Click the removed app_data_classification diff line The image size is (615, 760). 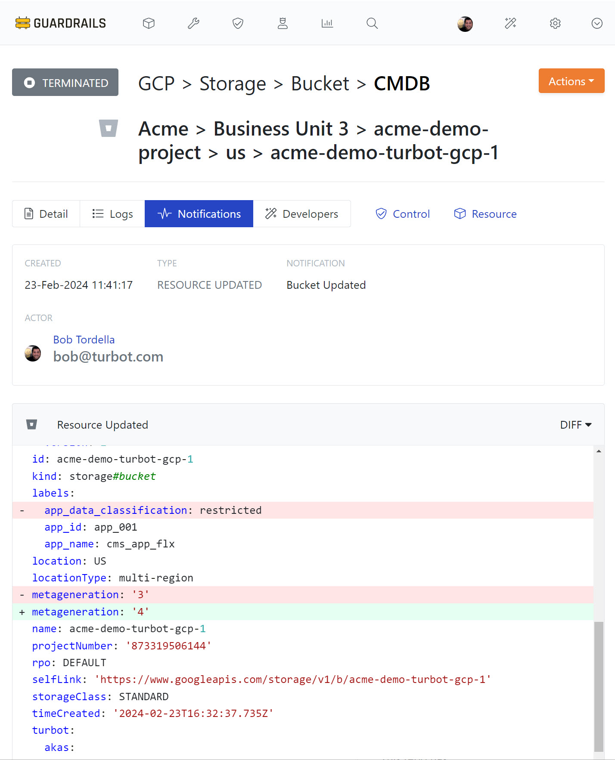[303, 510]
